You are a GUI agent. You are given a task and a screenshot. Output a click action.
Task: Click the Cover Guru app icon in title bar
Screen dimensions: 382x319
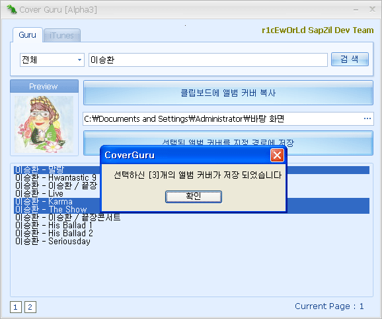pos(11,9)
